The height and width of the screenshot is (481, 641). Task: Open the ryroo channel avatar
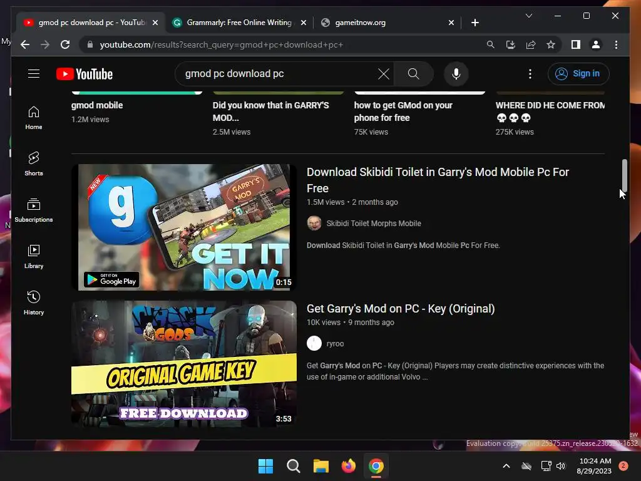tap(314, 344)
